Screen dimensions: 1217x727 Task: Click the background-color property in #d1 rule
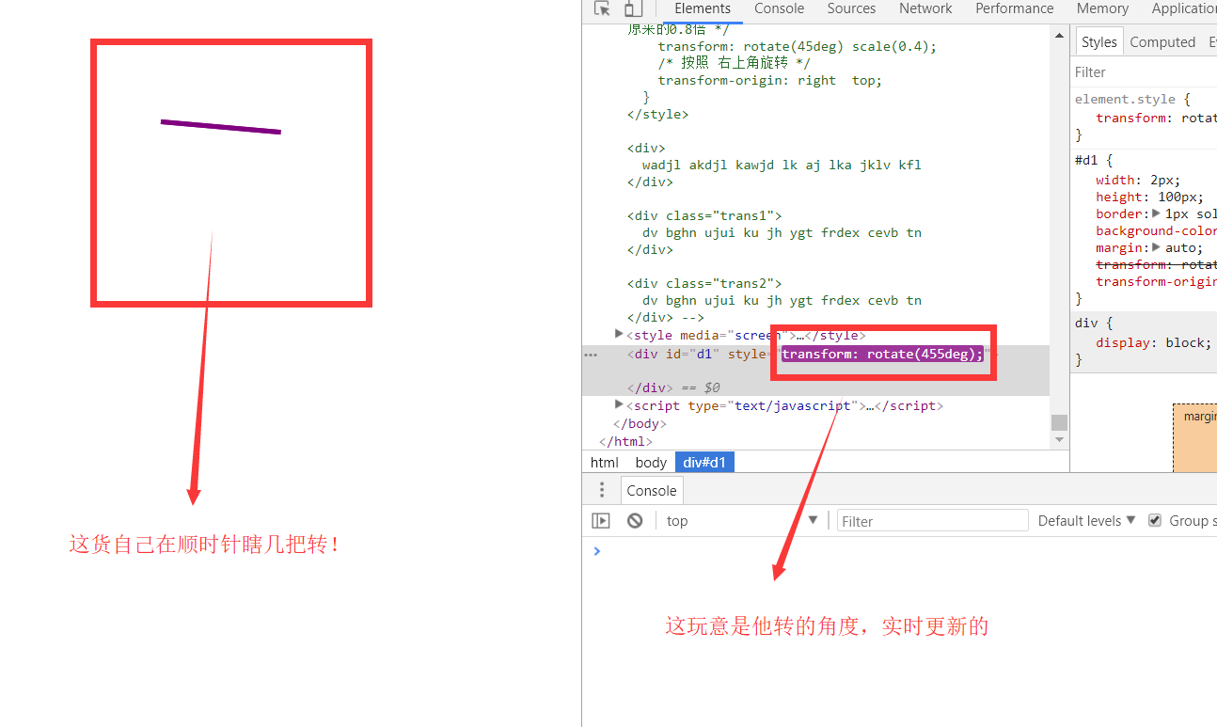pyautogui.click(x=1156, y=230)
